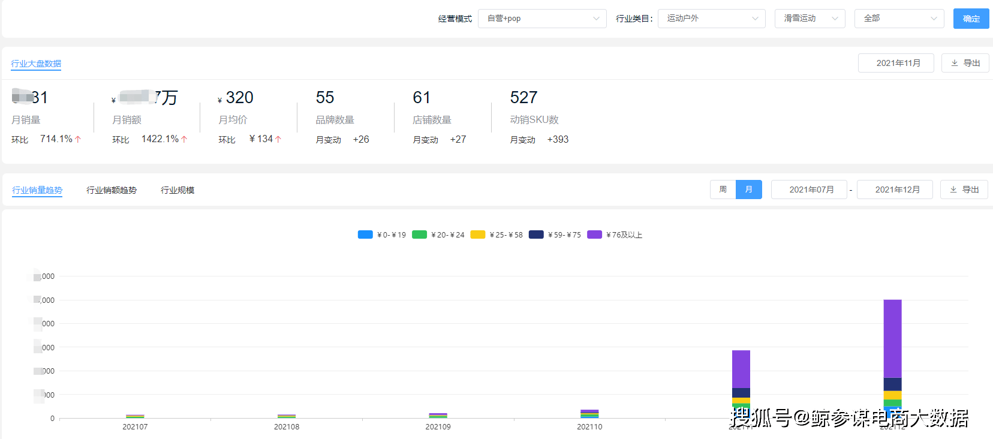Click the 1422.1% 环比 change value
This screenshot has height=439, width=993.
[x=160, y=139]
